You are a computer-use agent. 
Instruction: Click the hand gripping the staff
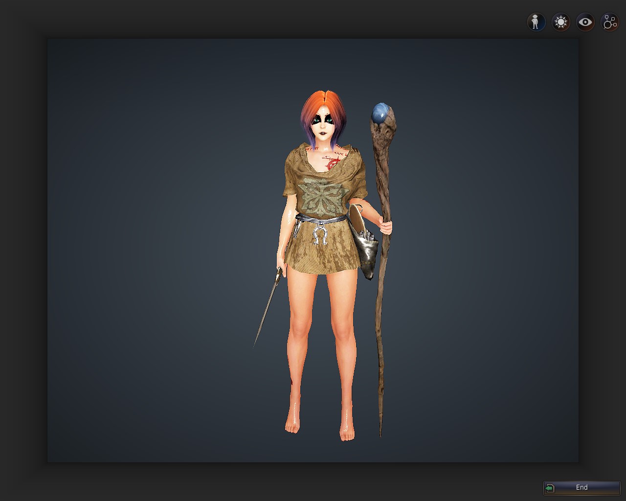click(386, 227)
